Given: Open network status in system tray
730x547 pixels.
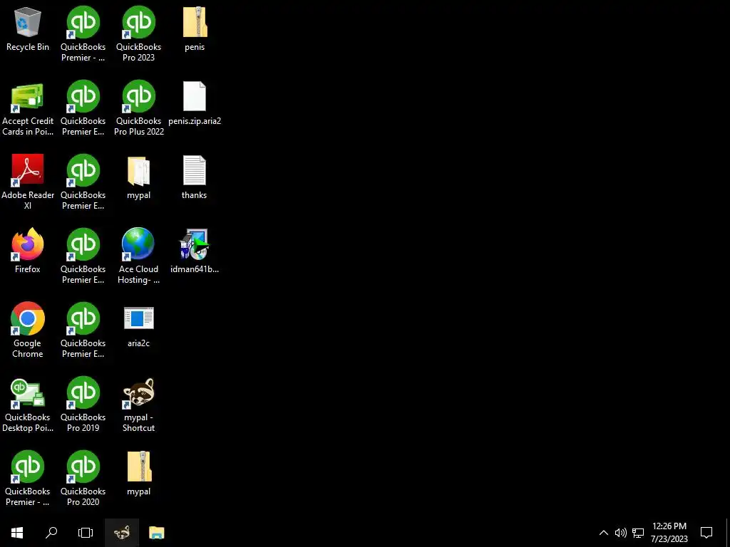Looking at the screenshot, I should [x=638, y=533].
